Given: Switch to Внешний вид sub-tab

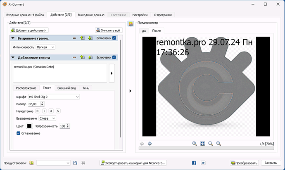Looking at the screenshot, I should (x=66, y=88).
